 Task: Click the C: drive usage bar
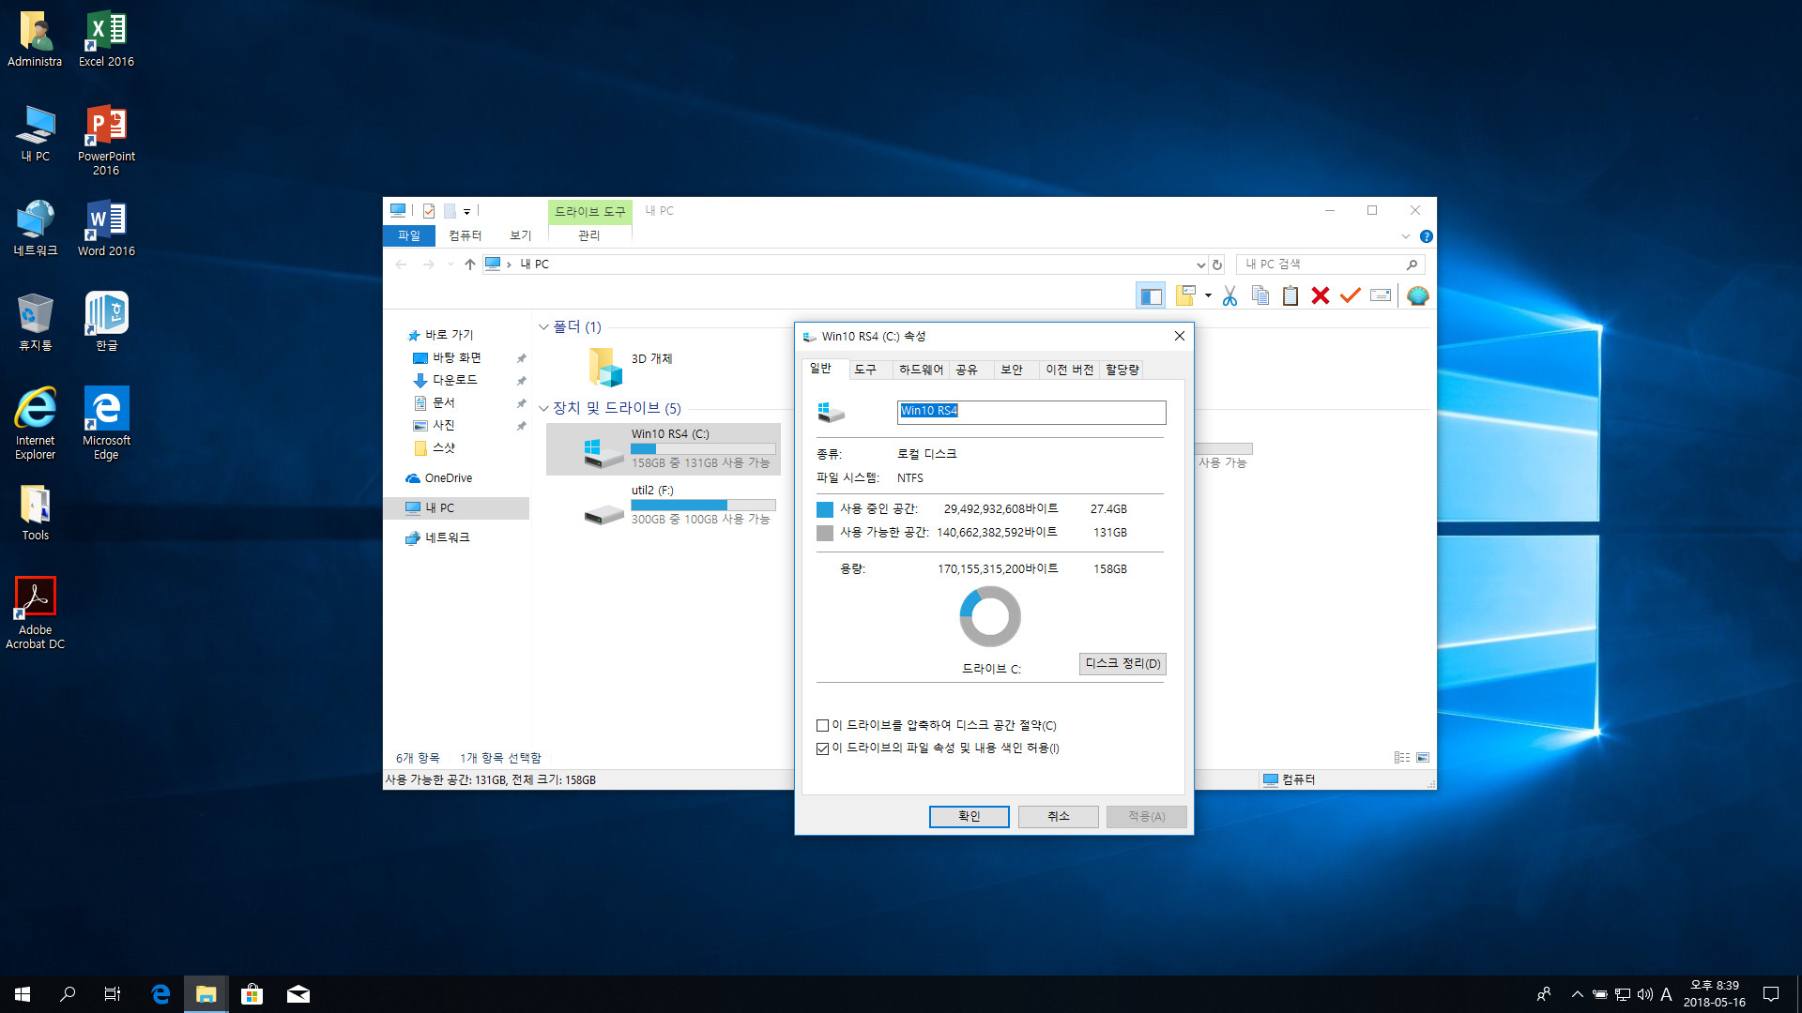703,449
